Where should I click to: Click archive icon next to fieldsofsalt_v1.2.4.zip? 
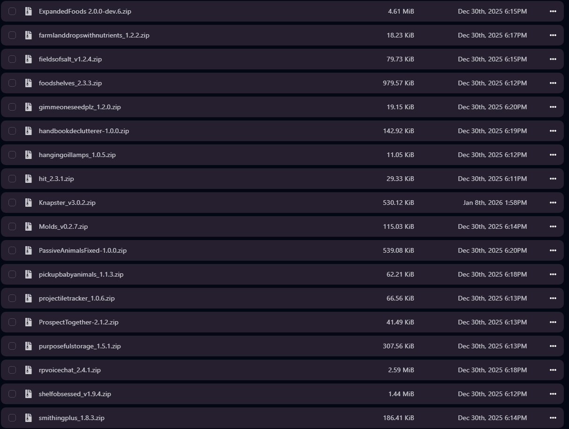[29, 59]
